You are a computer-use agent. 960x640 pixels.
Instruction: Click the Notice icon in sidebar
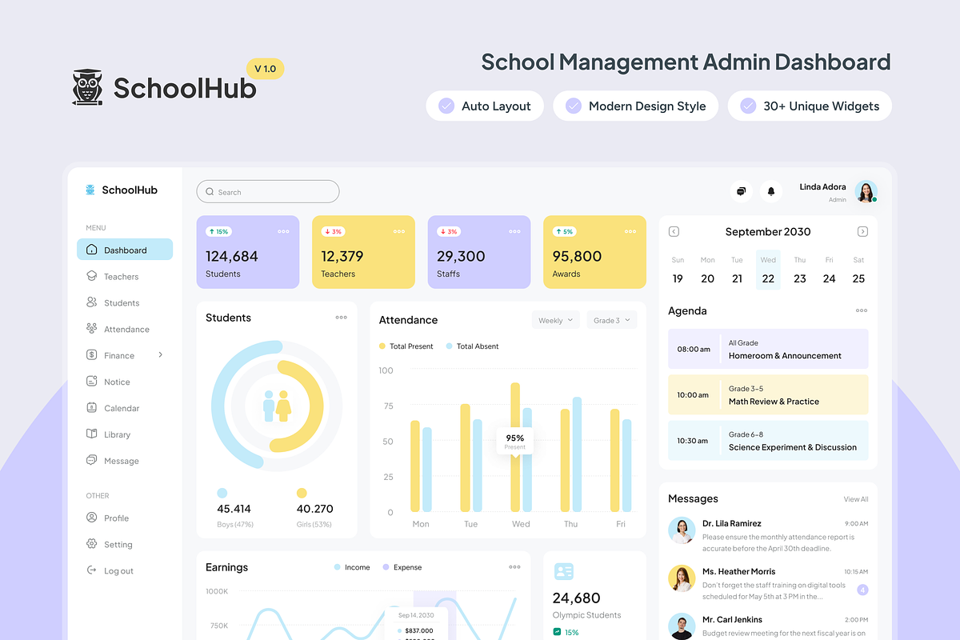91,382
